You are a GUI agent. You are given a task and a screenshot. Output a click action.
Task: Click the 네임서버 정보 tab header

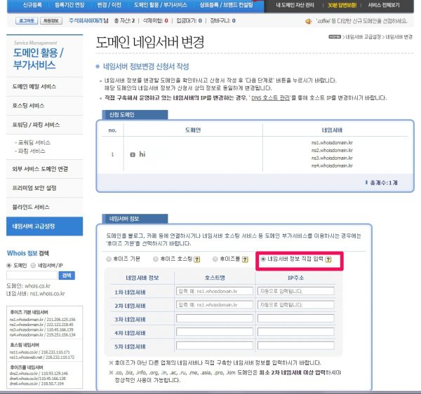pos(135,219)
